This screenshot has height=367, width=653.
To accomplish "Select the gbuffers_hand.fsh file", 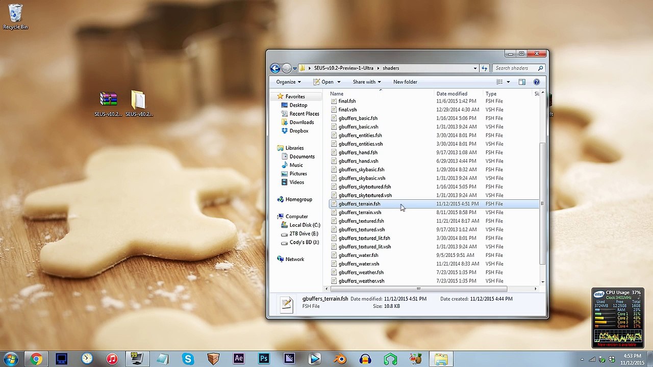I will click(358, 152).
